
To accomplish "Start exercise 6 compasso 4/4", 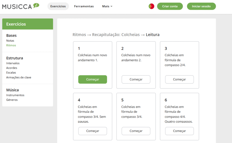I will (x=179, y=131).
